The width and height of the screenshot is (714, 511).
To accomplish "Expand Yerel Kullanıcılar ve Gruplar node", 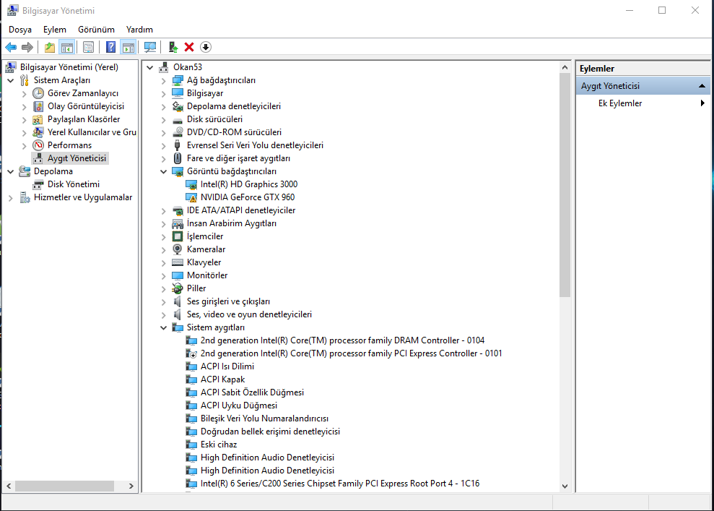I will coord(24,133).
